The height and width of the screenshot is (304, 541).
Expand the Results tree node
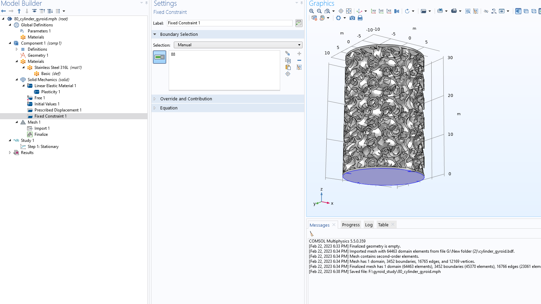[x=10, y=153]
